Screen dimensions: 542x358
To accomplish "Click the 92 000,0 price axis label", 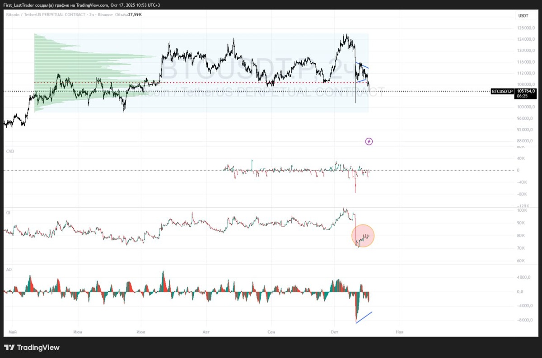I will click(x=526, y=130).
